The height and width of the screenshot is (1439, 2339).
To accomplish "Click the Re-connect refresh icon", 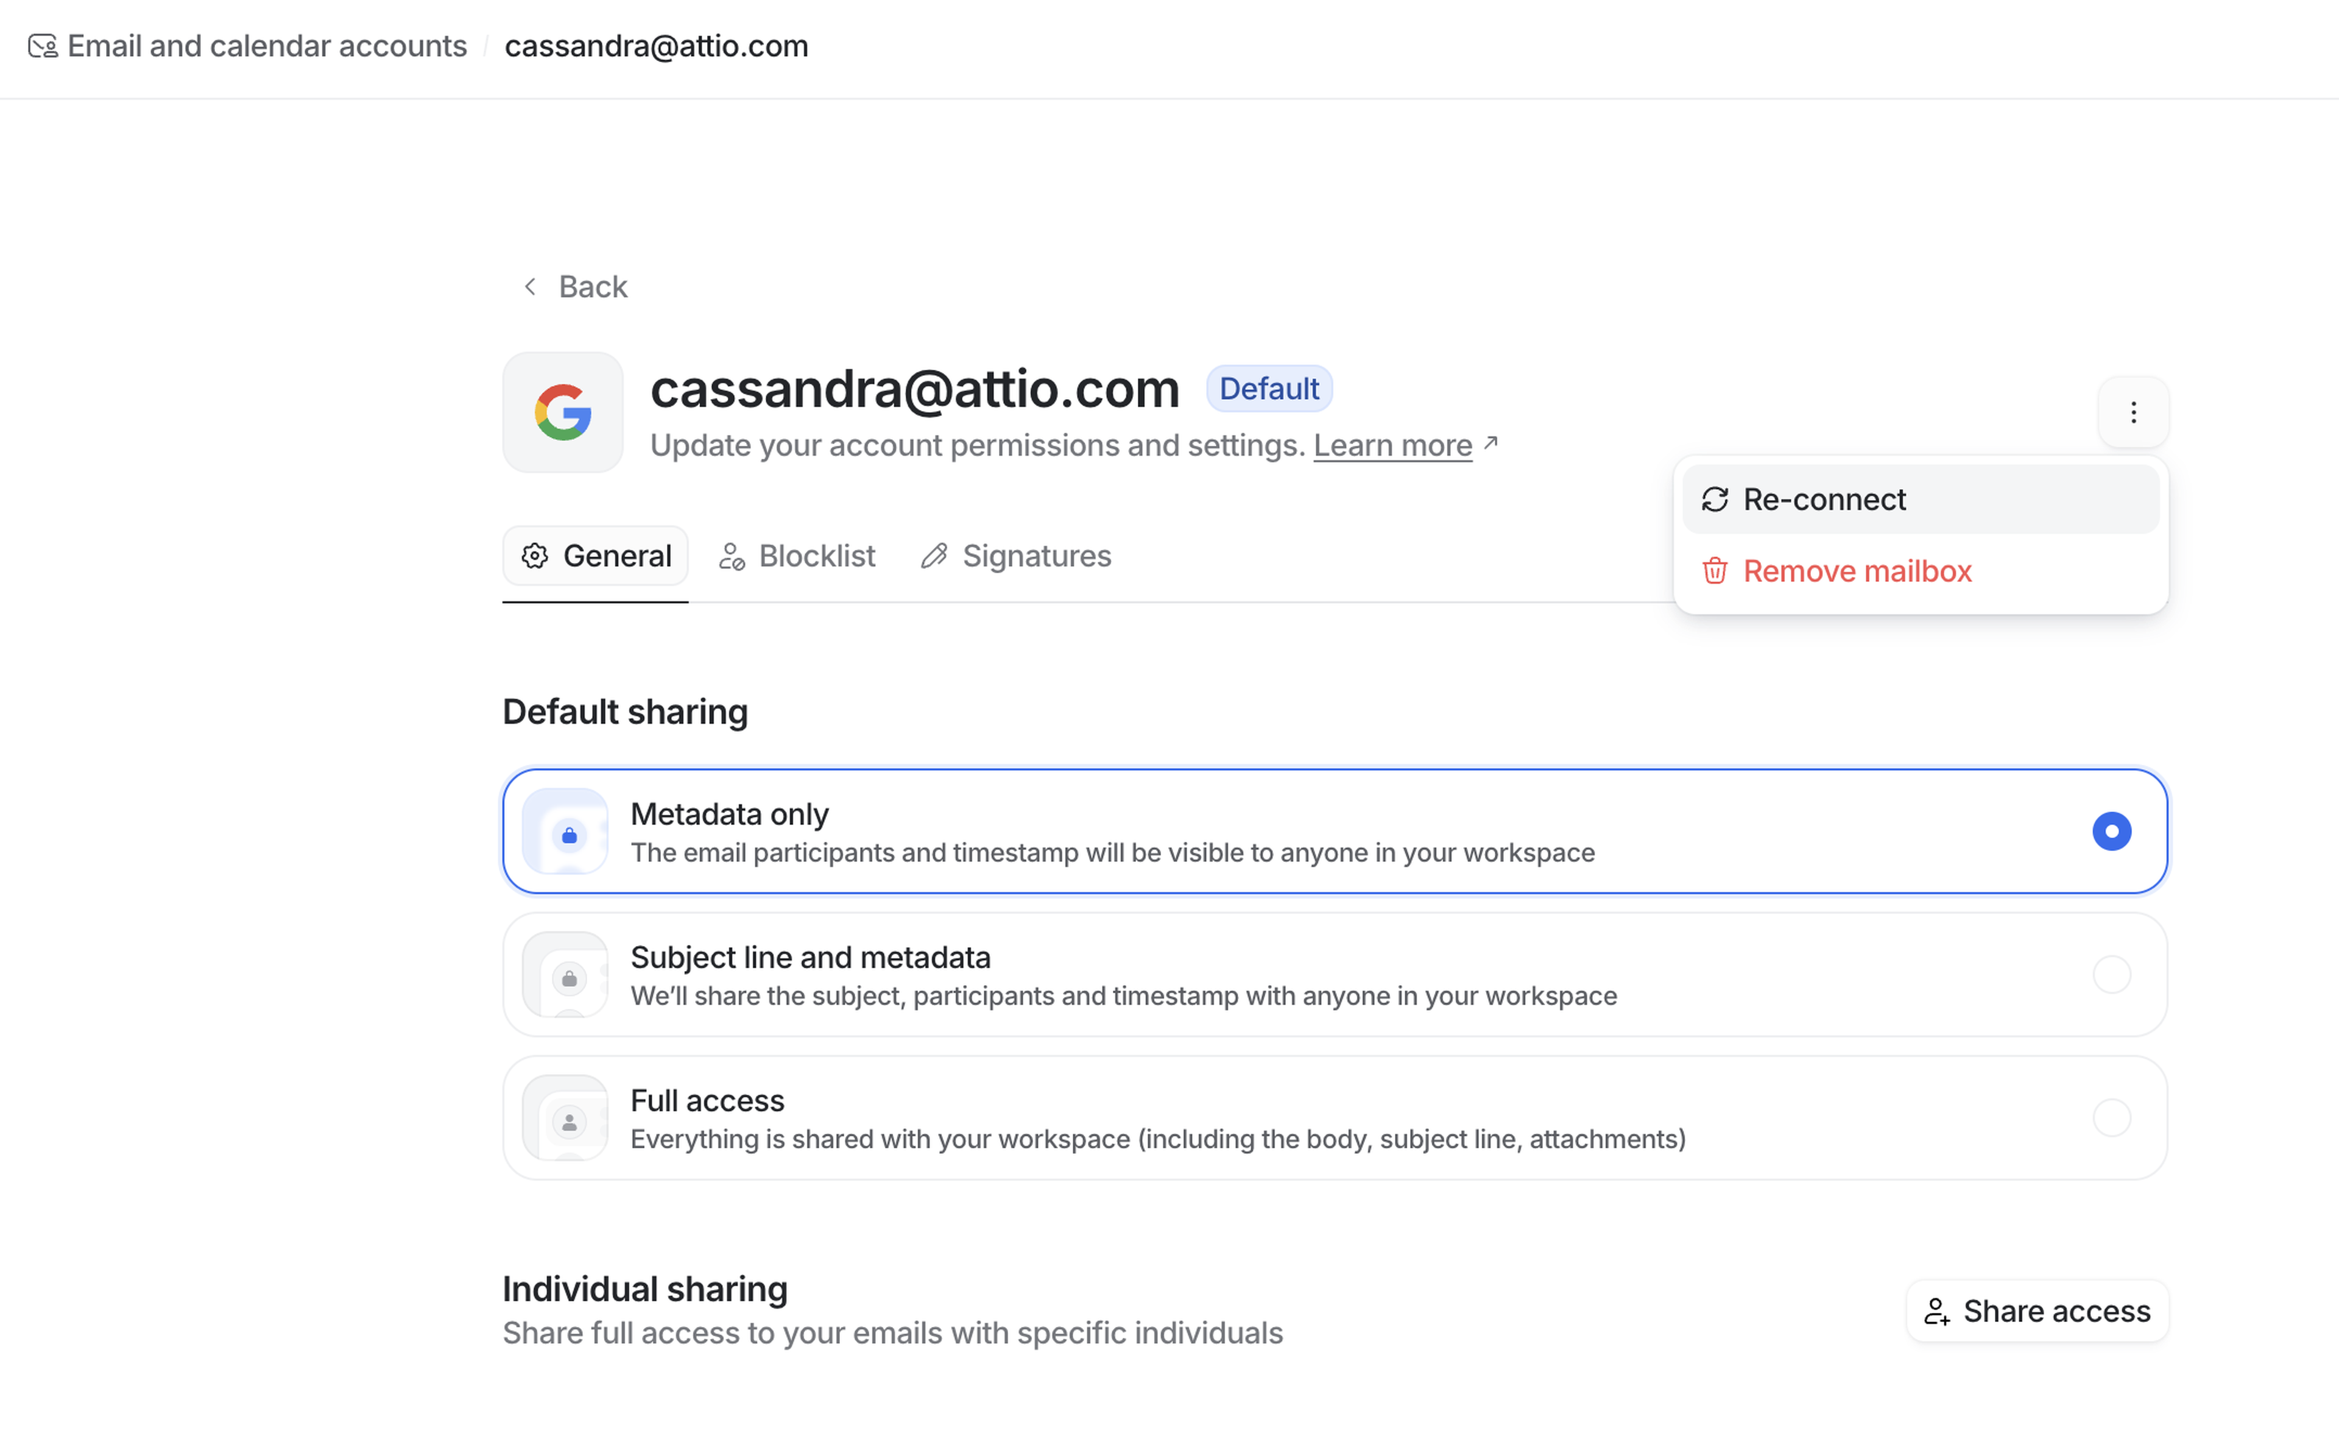I will pos(1714,500).
